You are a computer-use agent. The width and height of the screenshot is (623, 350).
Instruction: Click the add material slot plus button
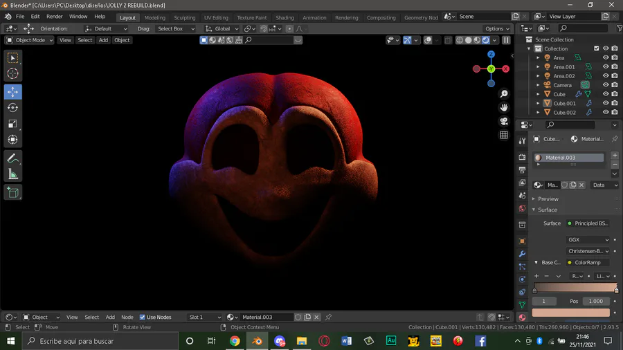[615, 155]
